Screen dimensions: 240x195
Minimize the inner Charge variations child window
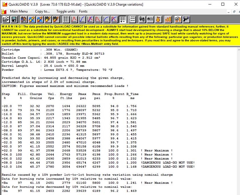pyautogui.click(x=229, y=12)
